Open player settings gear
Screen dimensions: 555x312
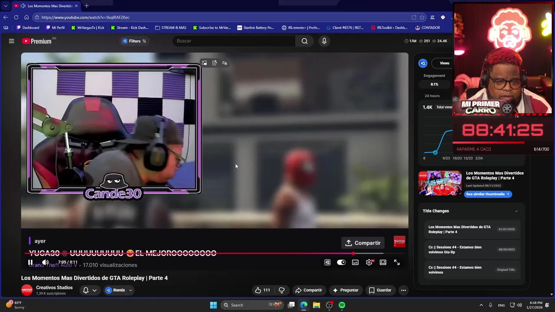coord(369,262)
